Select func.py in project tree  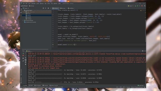(x=28, y=14)
